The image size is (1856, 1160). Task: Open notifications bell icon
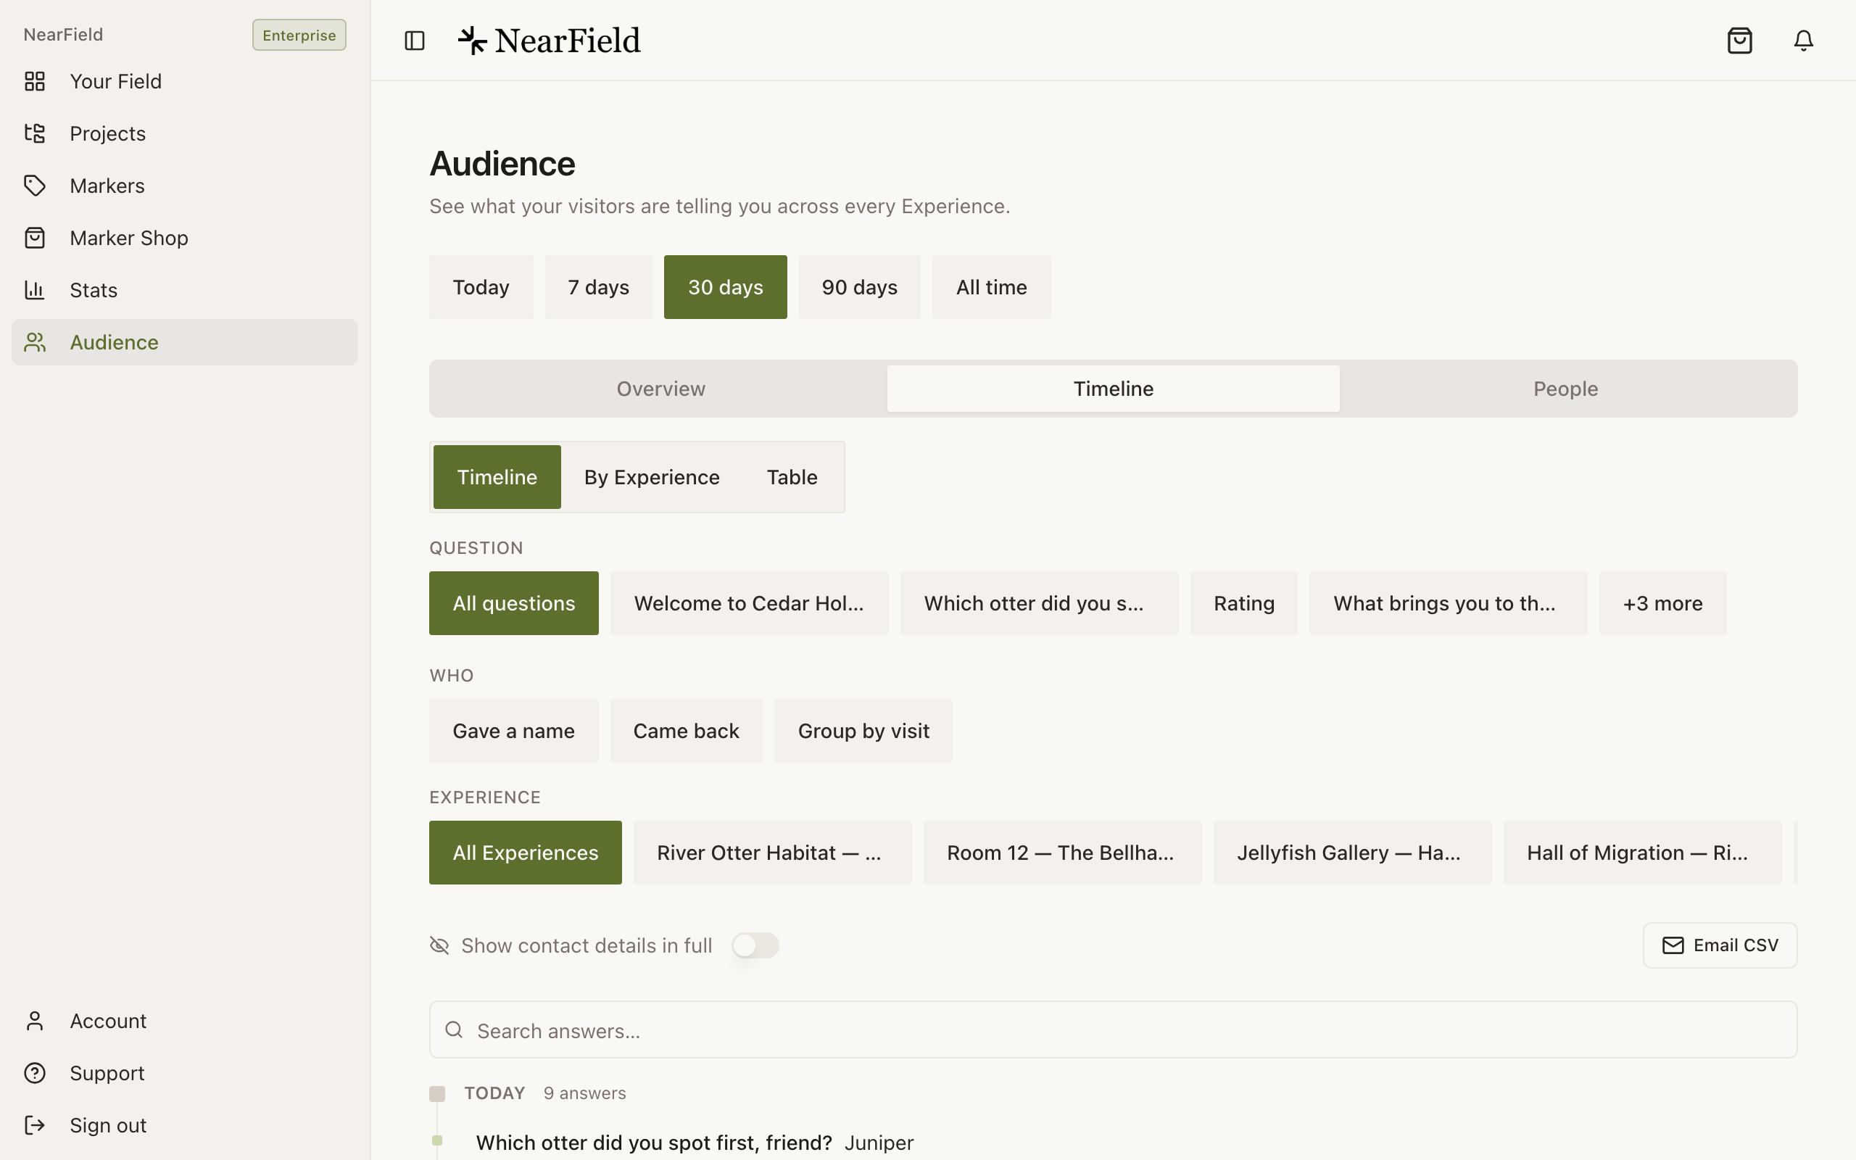1804,41
